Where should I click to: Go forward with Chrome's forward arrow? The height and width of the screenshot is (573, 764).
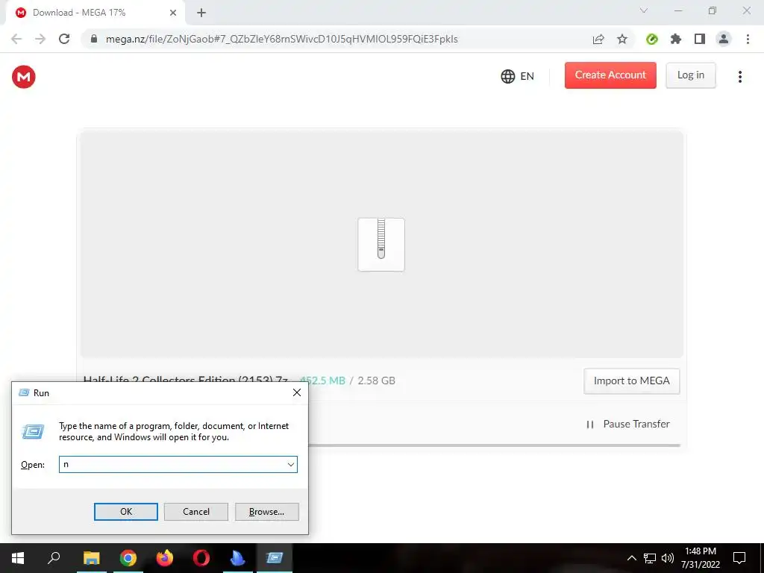pyautogui.click(x=40, y=39)
